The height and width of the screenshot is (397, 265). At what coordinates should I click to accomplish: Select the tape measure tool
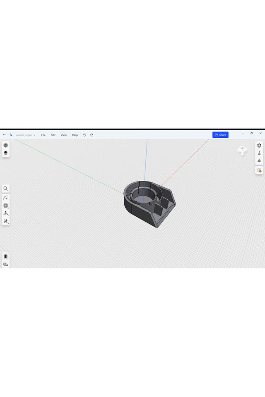[5, 264]
